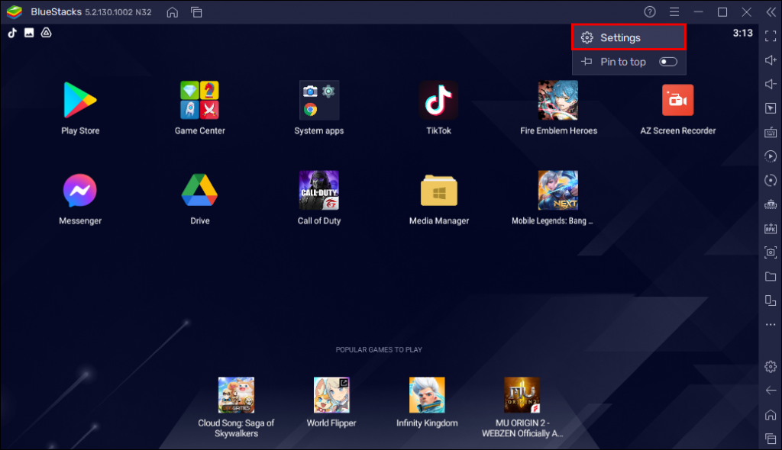The width and height of the screenshot is (782, 450).
Task: Select Settings from the open menu
Action: [x=628, y=37]
